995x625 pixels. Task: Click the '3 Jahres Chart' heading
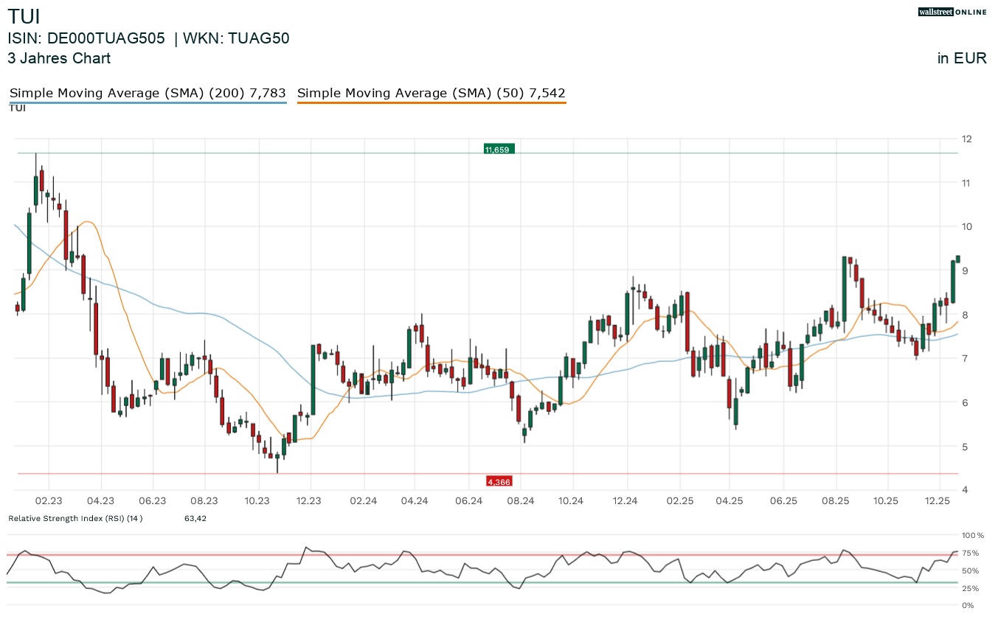click(x=59, y=58)
